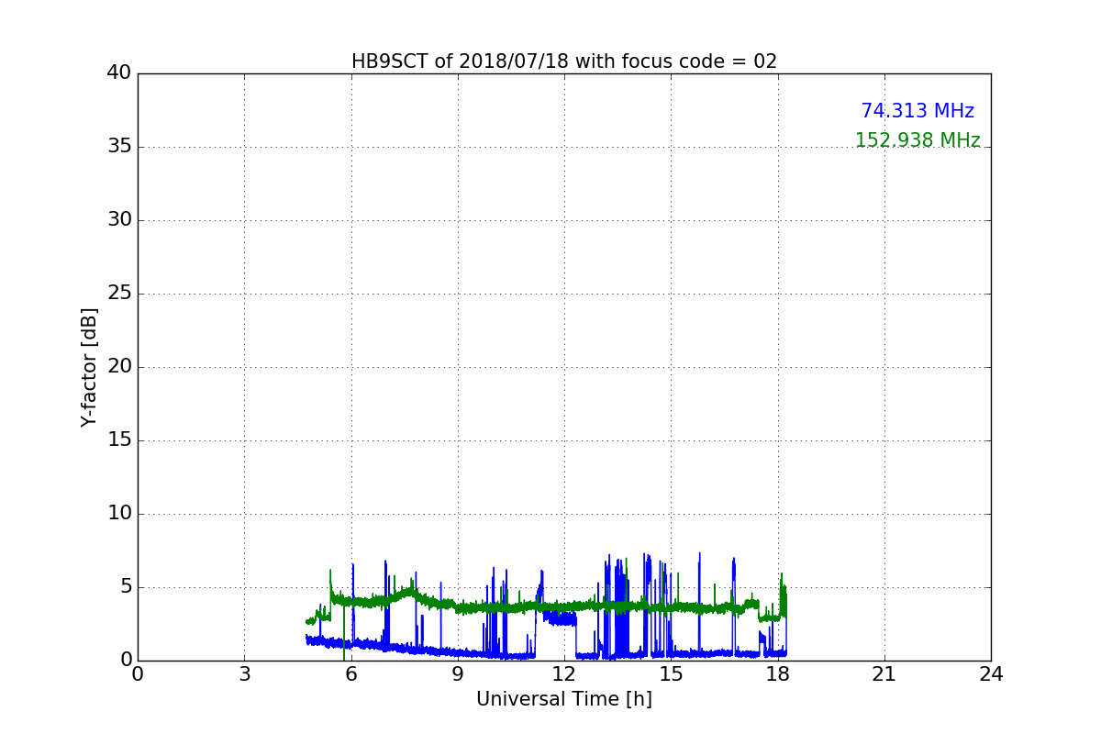Click the x-axis tick label 9
Viewport: 1101px width, 734px height.
pyautogui.click(x=458, y=674)
